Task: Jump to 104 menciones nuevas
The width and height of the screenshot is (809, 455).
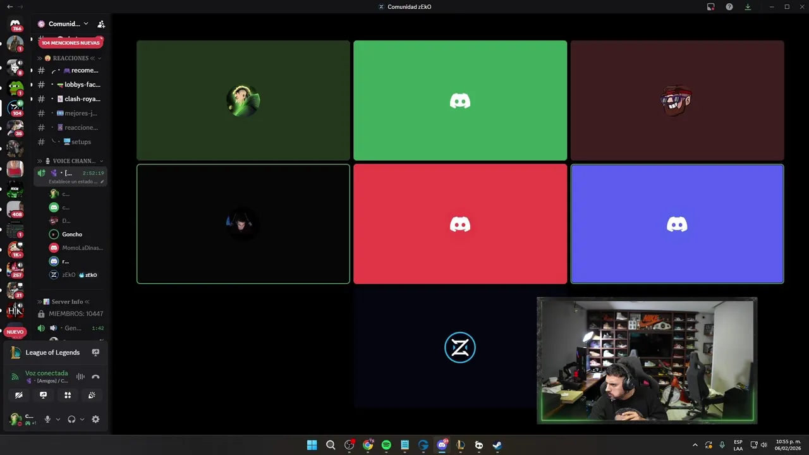Action: click(71, 43)
